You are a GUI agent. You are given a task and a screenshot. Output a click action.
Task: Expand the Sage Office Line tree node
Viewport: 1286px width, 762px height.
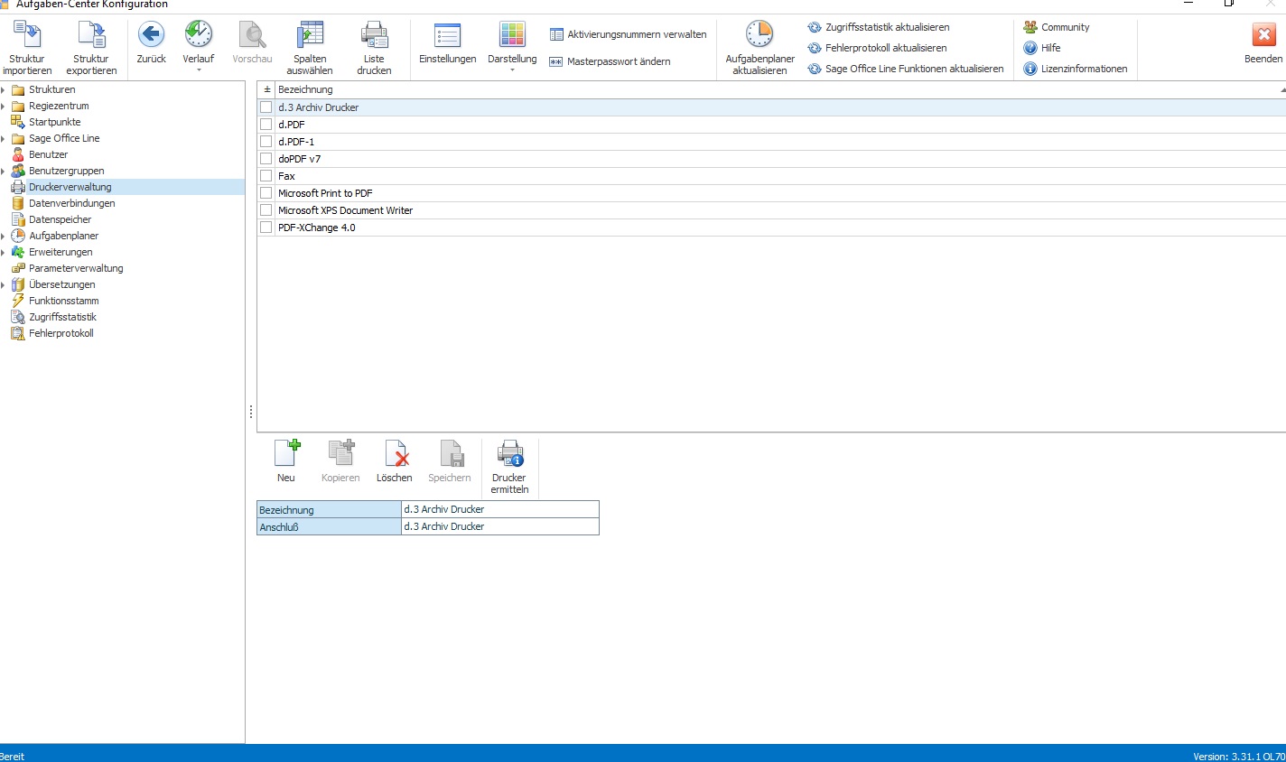coord(4,138)
